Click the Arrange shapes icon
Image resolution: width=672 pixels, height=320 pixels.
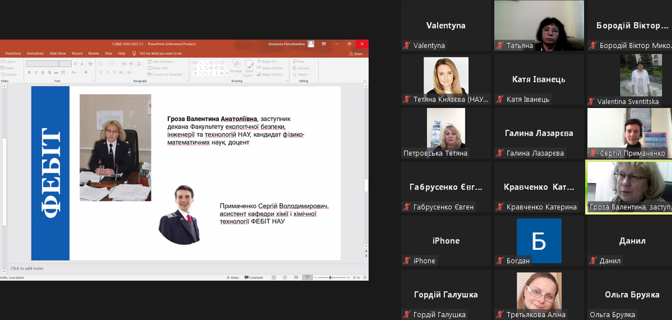236,66
